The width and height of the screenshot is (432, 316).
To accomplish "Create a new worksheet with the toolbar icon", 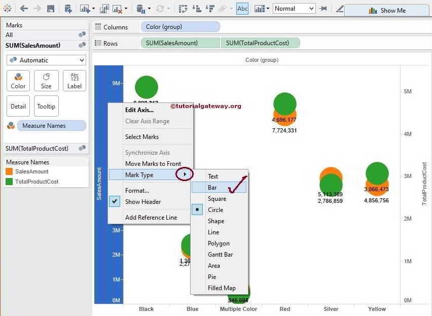I will pyautogui.click(x=85, y=9).
